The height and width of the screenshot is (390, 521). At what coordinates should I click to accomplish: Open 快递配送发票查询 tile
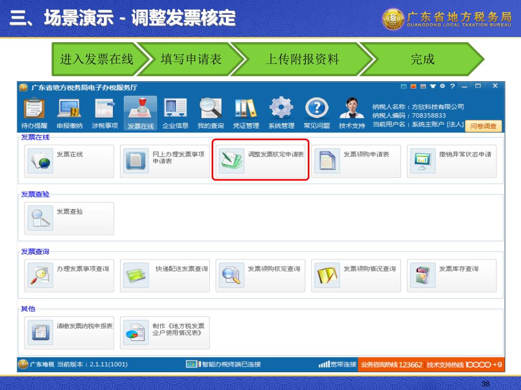165,276
